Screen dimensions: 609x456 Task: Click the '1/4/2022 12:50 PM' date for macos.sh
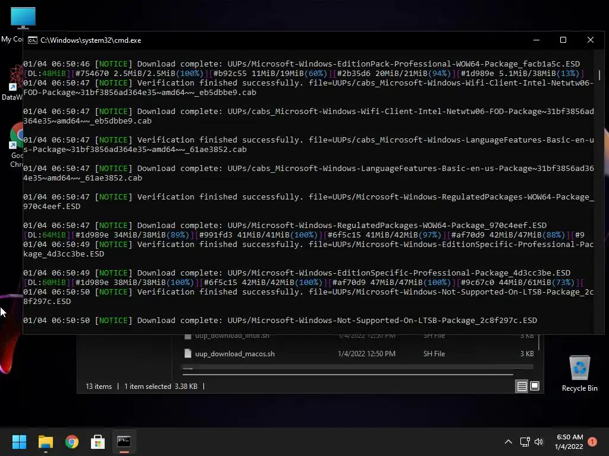click(366, 354)
